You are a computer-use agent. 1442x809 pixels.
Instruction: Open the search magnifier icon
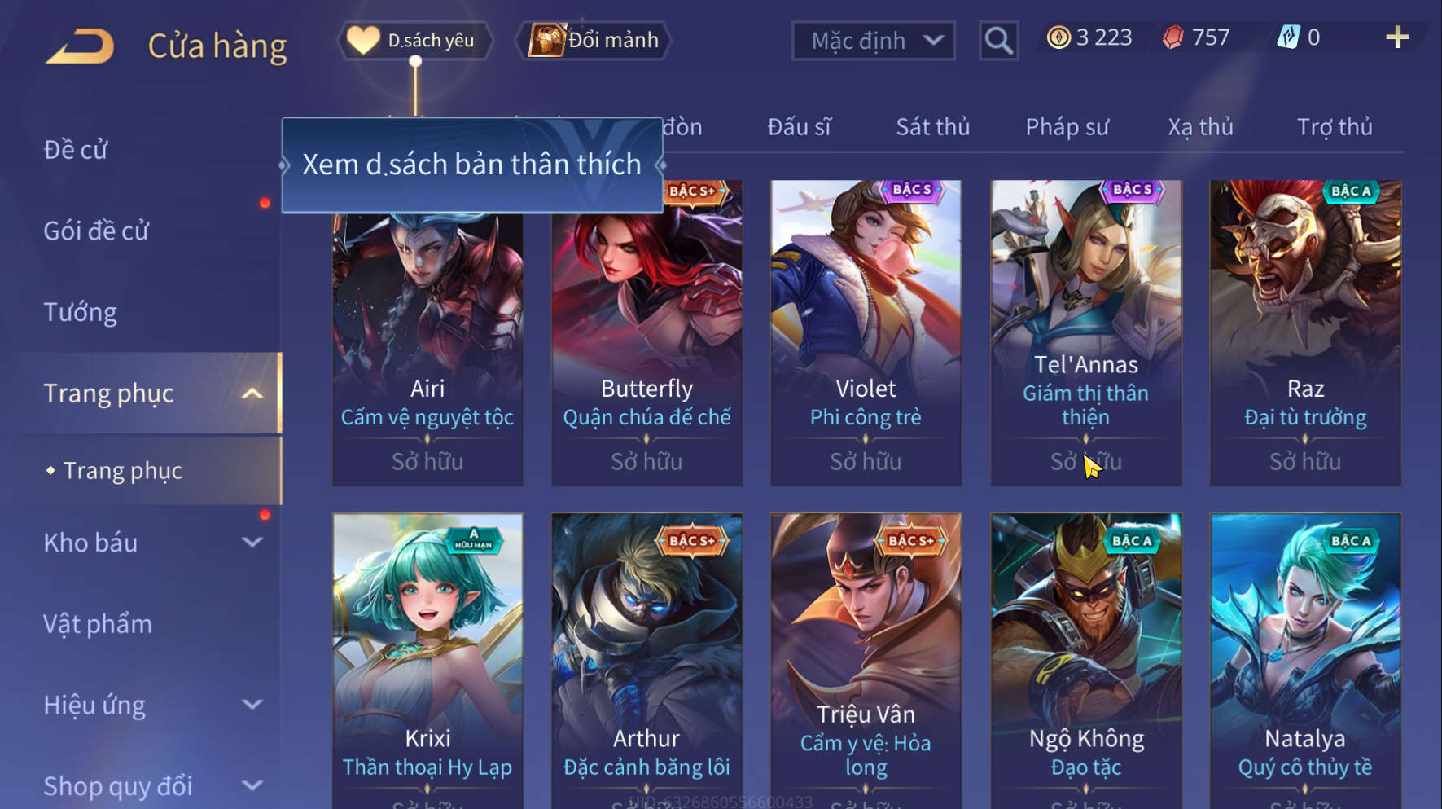pos(998,40)
